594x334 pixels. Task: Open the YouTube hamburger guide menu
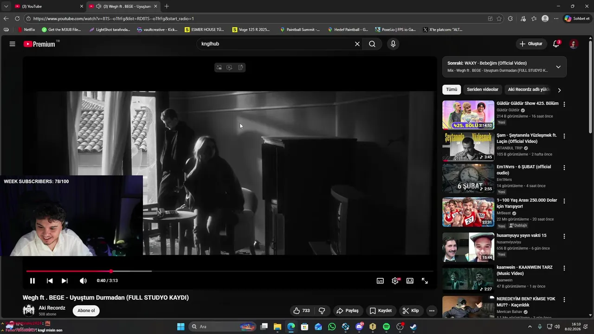[x=13, y=44]
